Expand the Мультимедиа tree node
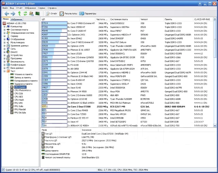Viewport: 218px width, 173px height. click(x=4, y=42)
